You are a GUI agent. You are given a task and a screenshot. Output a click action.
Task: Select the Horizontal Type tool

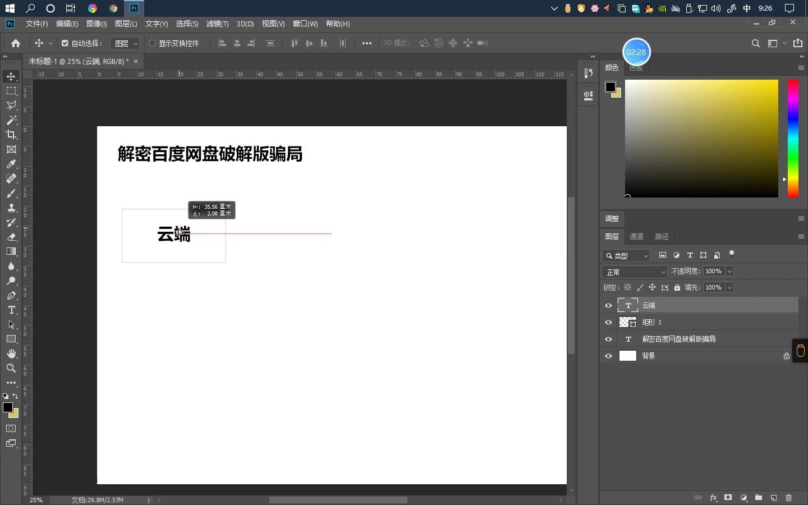point(11,310)
